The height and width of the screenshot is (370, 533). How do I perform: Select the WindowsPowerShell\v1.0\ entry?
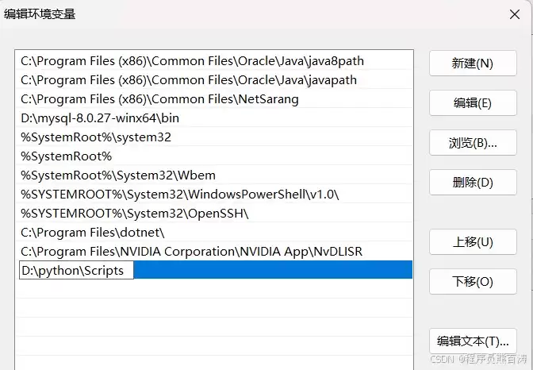(214, 195)
